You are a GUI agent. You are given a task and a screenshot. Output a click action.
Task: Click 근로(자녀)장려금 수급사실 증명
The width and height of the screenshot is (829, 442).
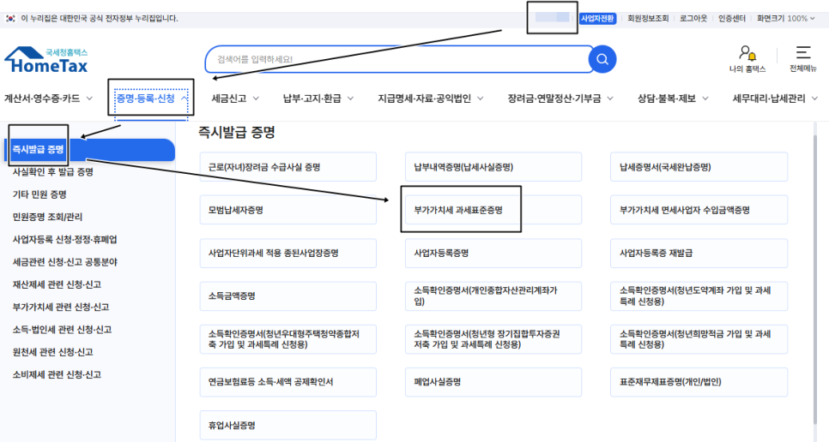[x=288, y=167]
